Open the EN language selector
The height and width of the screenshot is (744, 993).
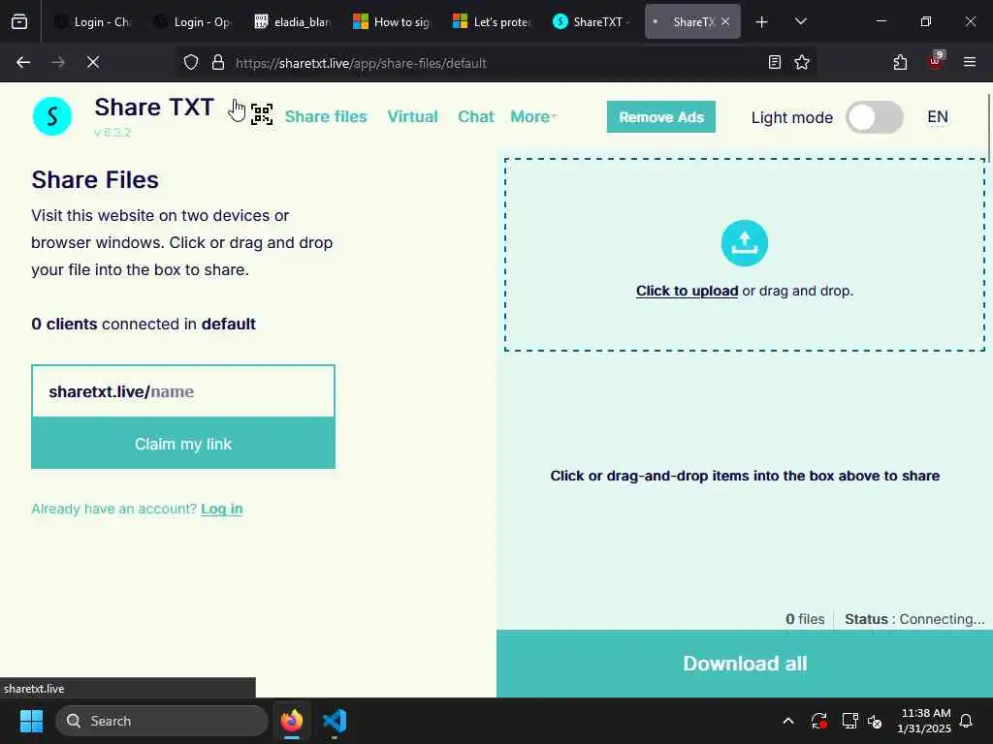pyautogui.click(x=938, y=116)
